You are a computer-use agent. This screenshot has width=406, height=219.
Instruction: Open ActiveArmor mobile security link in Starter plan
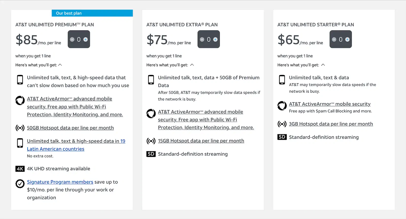tap(330, 104)
